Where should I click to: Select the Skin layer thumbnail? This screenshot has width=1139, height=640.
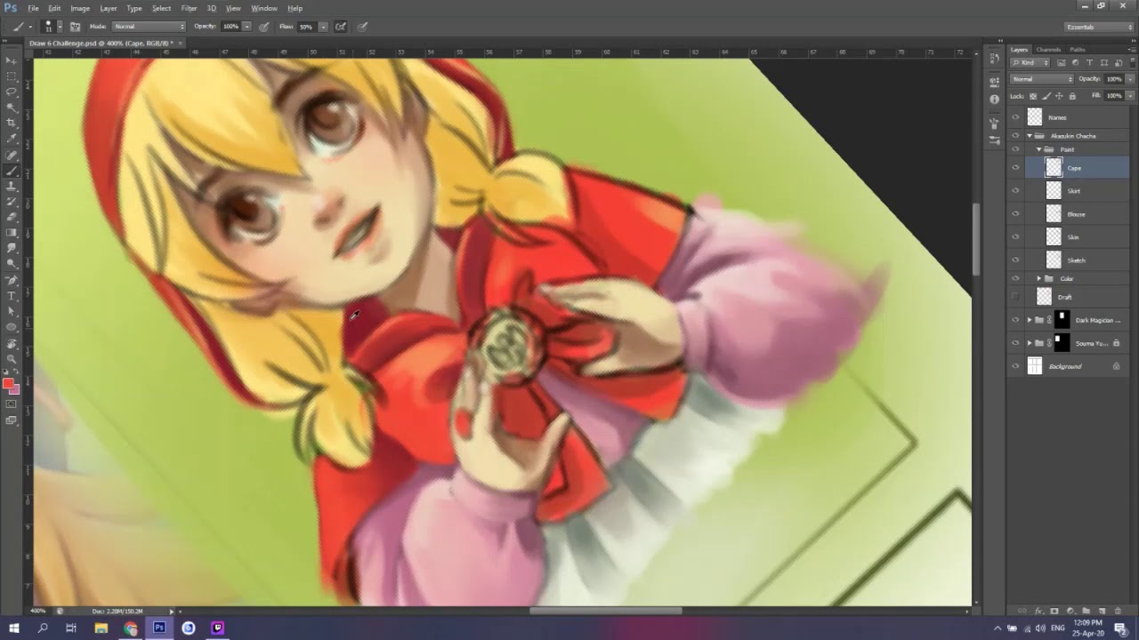pyautogui.click(x=1054, y=236)
